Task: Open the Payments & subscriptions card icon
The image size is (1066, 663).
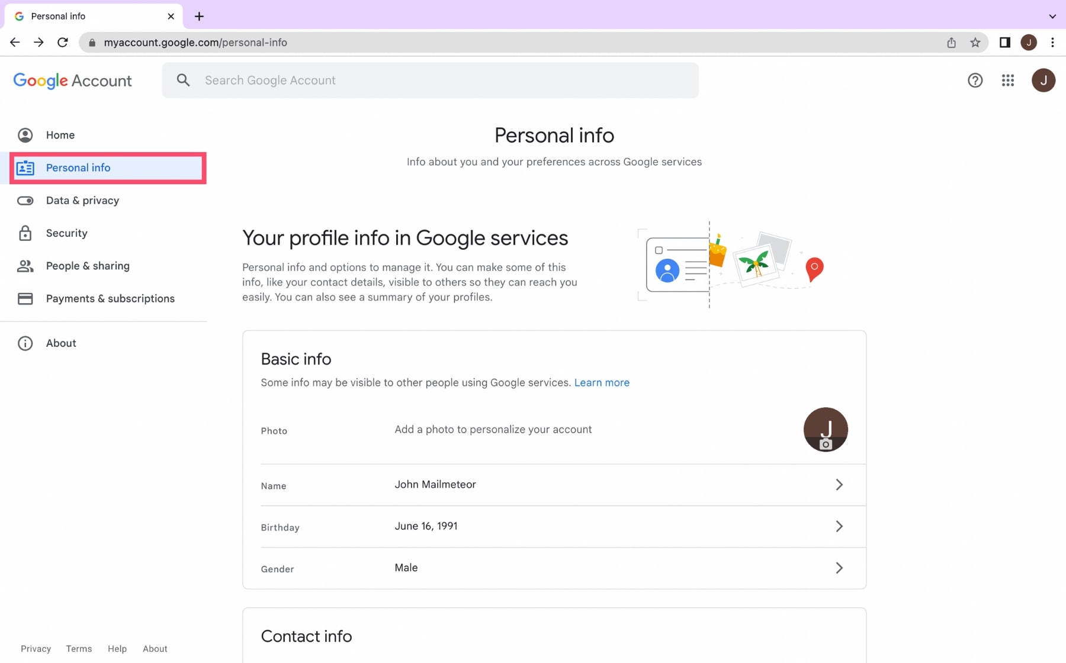Action: (25, 298)
